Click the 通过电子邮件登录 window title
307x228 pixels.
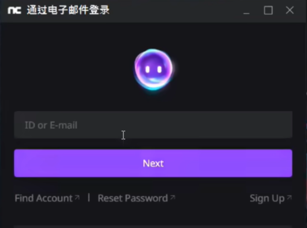(x=68, y=10)
